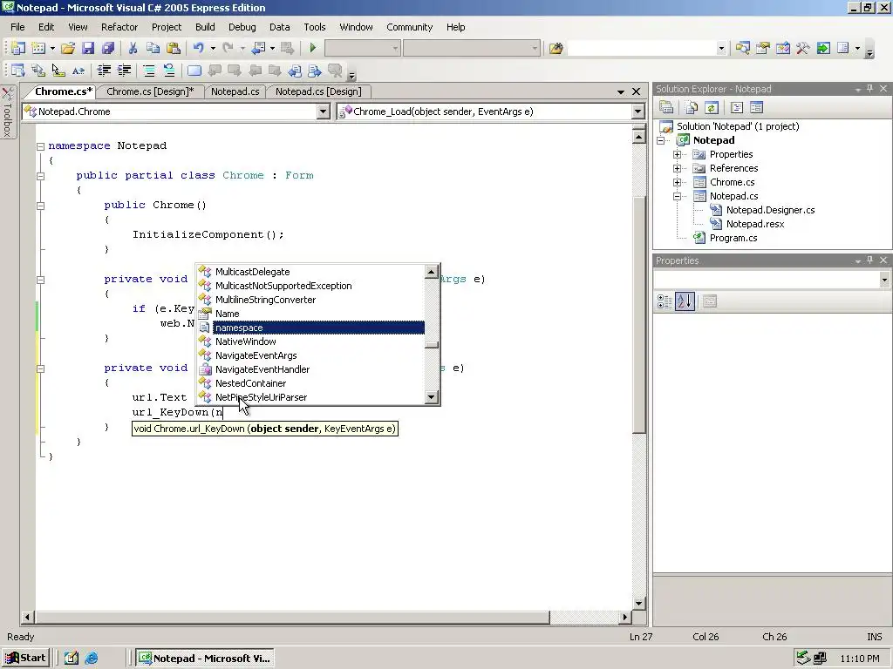Open the Chrome_Load member dropdown
This screenshot has height=669, width=893.
tap(637, 111)
